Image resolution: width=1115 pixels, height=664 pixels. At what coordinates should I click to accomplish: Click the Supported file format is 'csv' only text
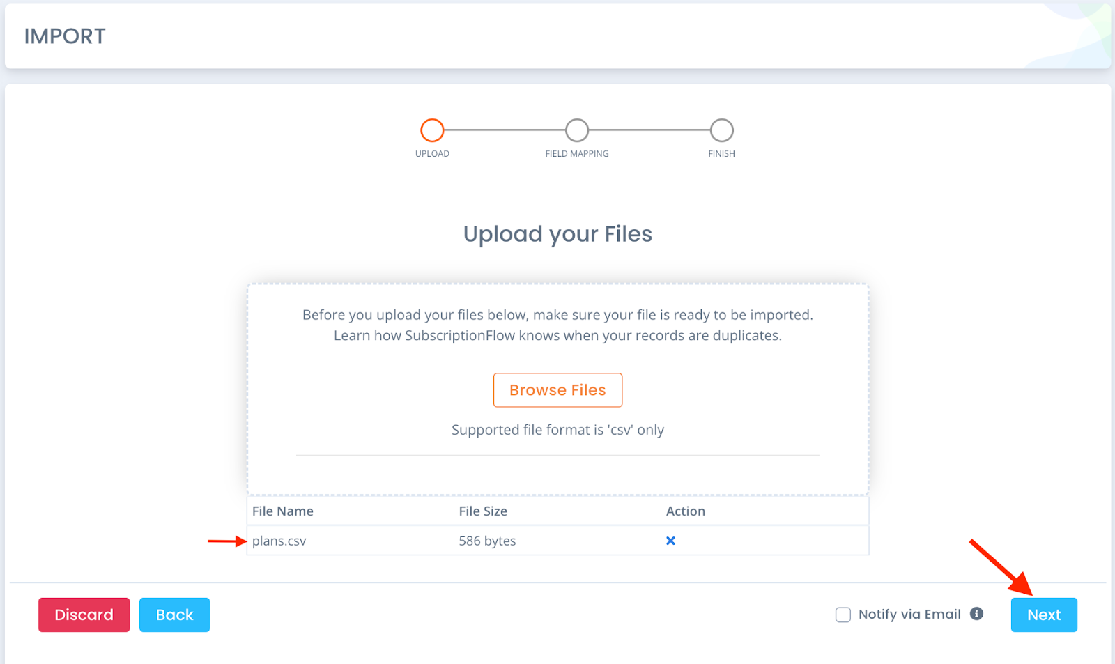coord(557,430)
